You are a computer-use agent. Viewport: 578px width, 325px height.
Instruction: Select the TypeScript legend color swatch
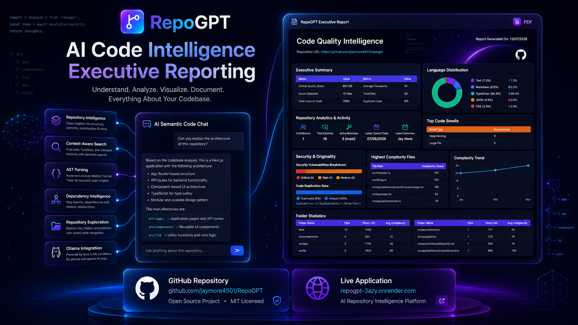pos(473,94)
